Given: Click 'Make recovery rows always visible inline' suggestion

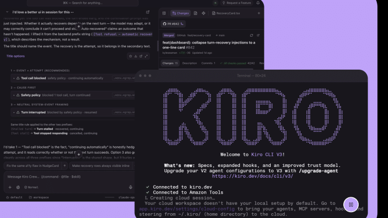Looking at the screenshot, I should (x=101, y=166).
